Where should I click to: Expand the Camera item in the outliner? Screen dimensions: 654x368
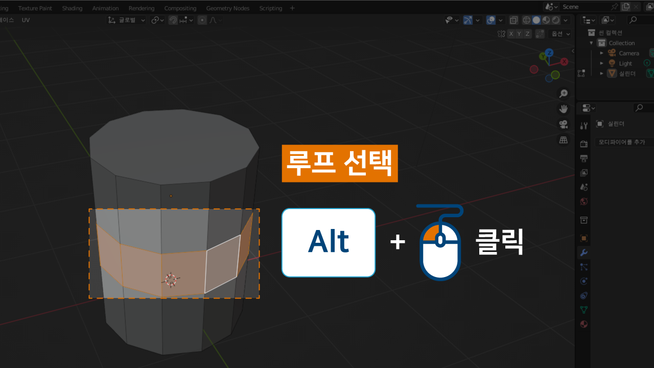pos(602,53)
